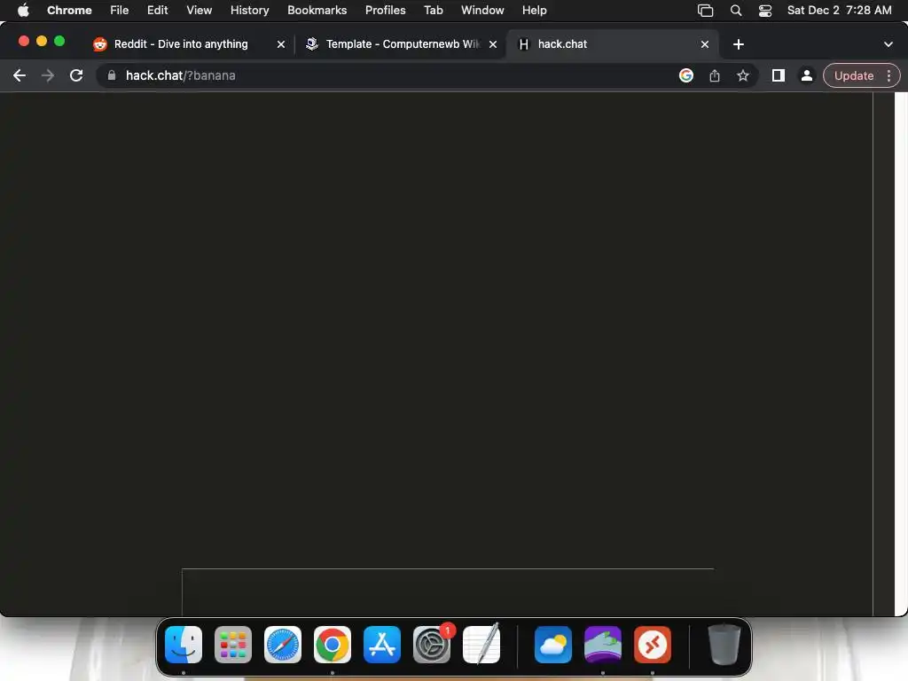908x681 pixels.
Task: Open the Chrome application menu
Action: pyautogui.click(x=69, y=11)
